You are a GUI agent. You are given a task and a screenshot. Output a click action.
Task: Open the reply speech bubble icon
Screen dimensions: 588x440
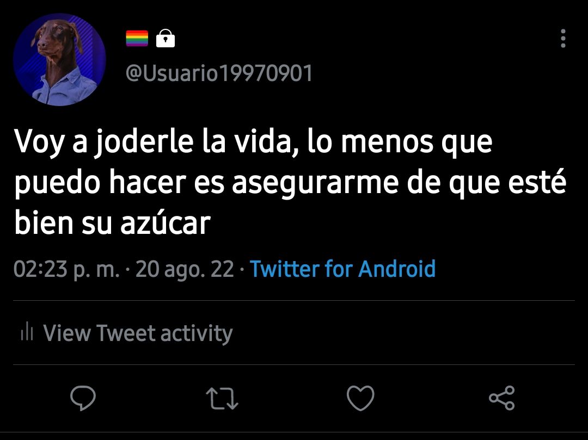[x=83, y=398]
